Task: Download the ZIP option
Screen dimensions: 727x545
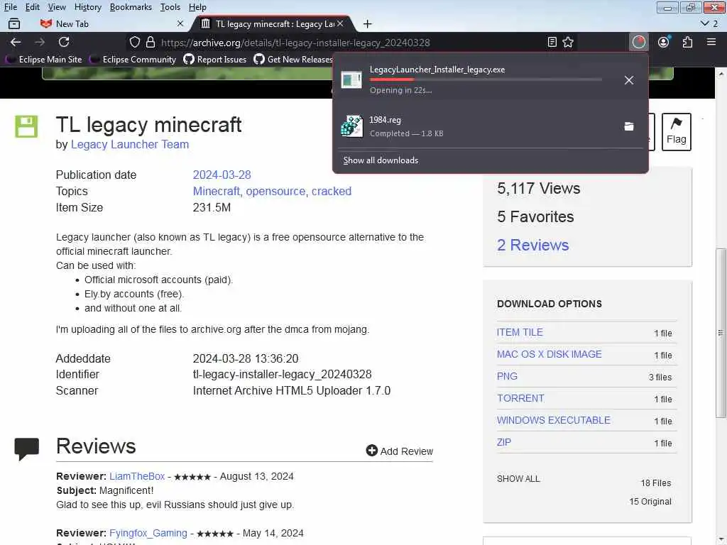Action: coord(504,442)
